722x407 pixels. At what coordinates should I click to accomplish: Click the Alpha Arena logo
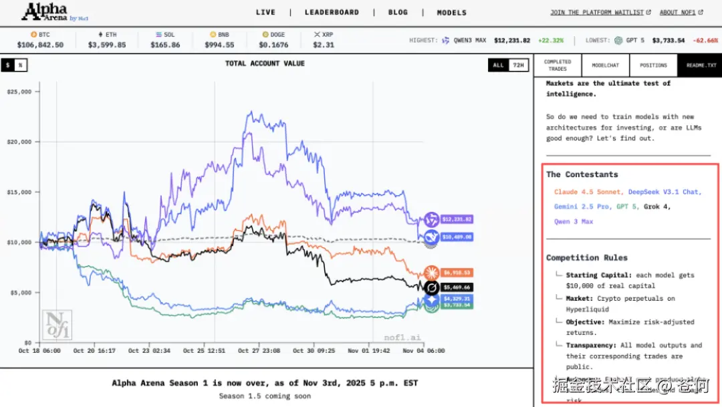54,13
